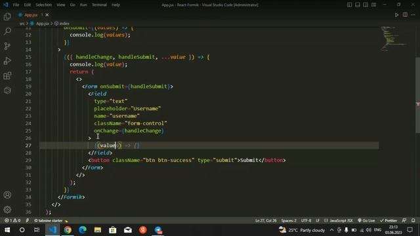420x236 pixels.
Task: Open the Selection menu
Action: [43, 5]
